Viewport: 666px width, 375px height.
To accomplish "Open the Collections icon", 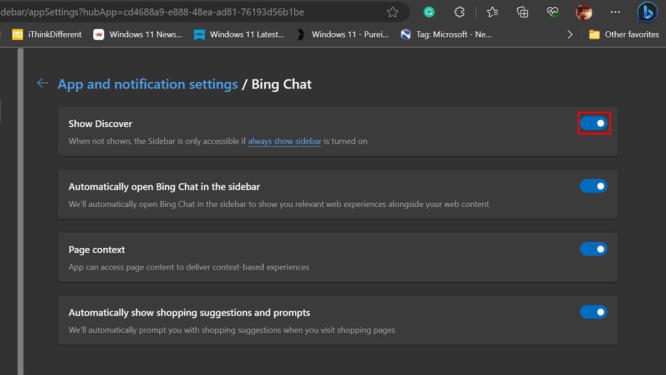I will tap(522, 12).
